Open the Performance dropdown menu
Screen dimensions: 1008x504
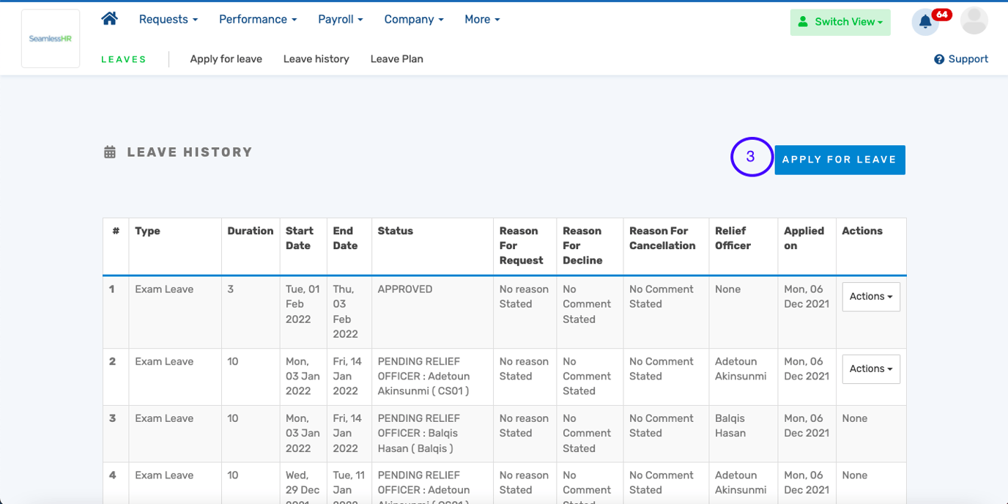258,20
